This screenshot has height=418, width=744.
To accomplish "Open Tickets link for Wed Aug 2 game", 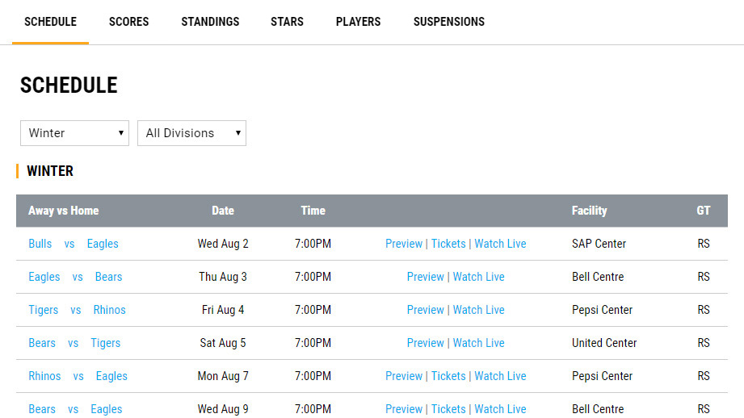I will [x=448, y=244].
